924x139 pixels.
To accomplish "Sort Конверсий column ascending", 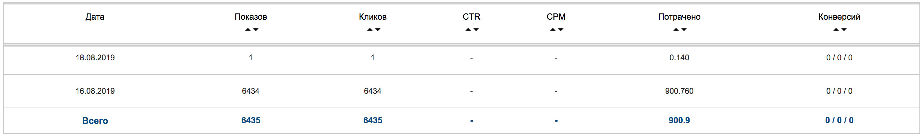I will pyautogui.click(x=836, y=30).
